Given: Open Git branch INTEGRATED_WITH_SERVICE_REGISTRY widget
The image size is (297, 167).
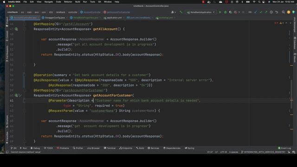Looking at the screenshot, I should 263,152.
